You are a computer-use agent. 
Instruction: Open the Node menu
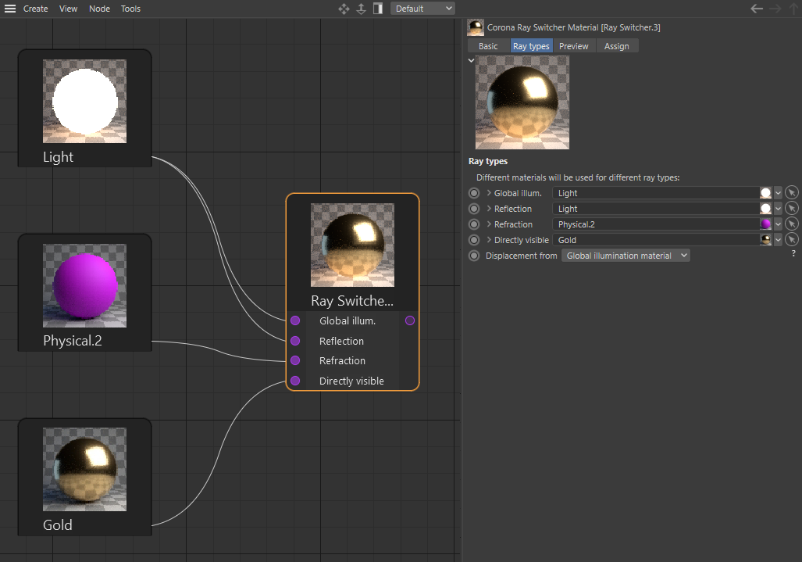click(x=99, y=9)
